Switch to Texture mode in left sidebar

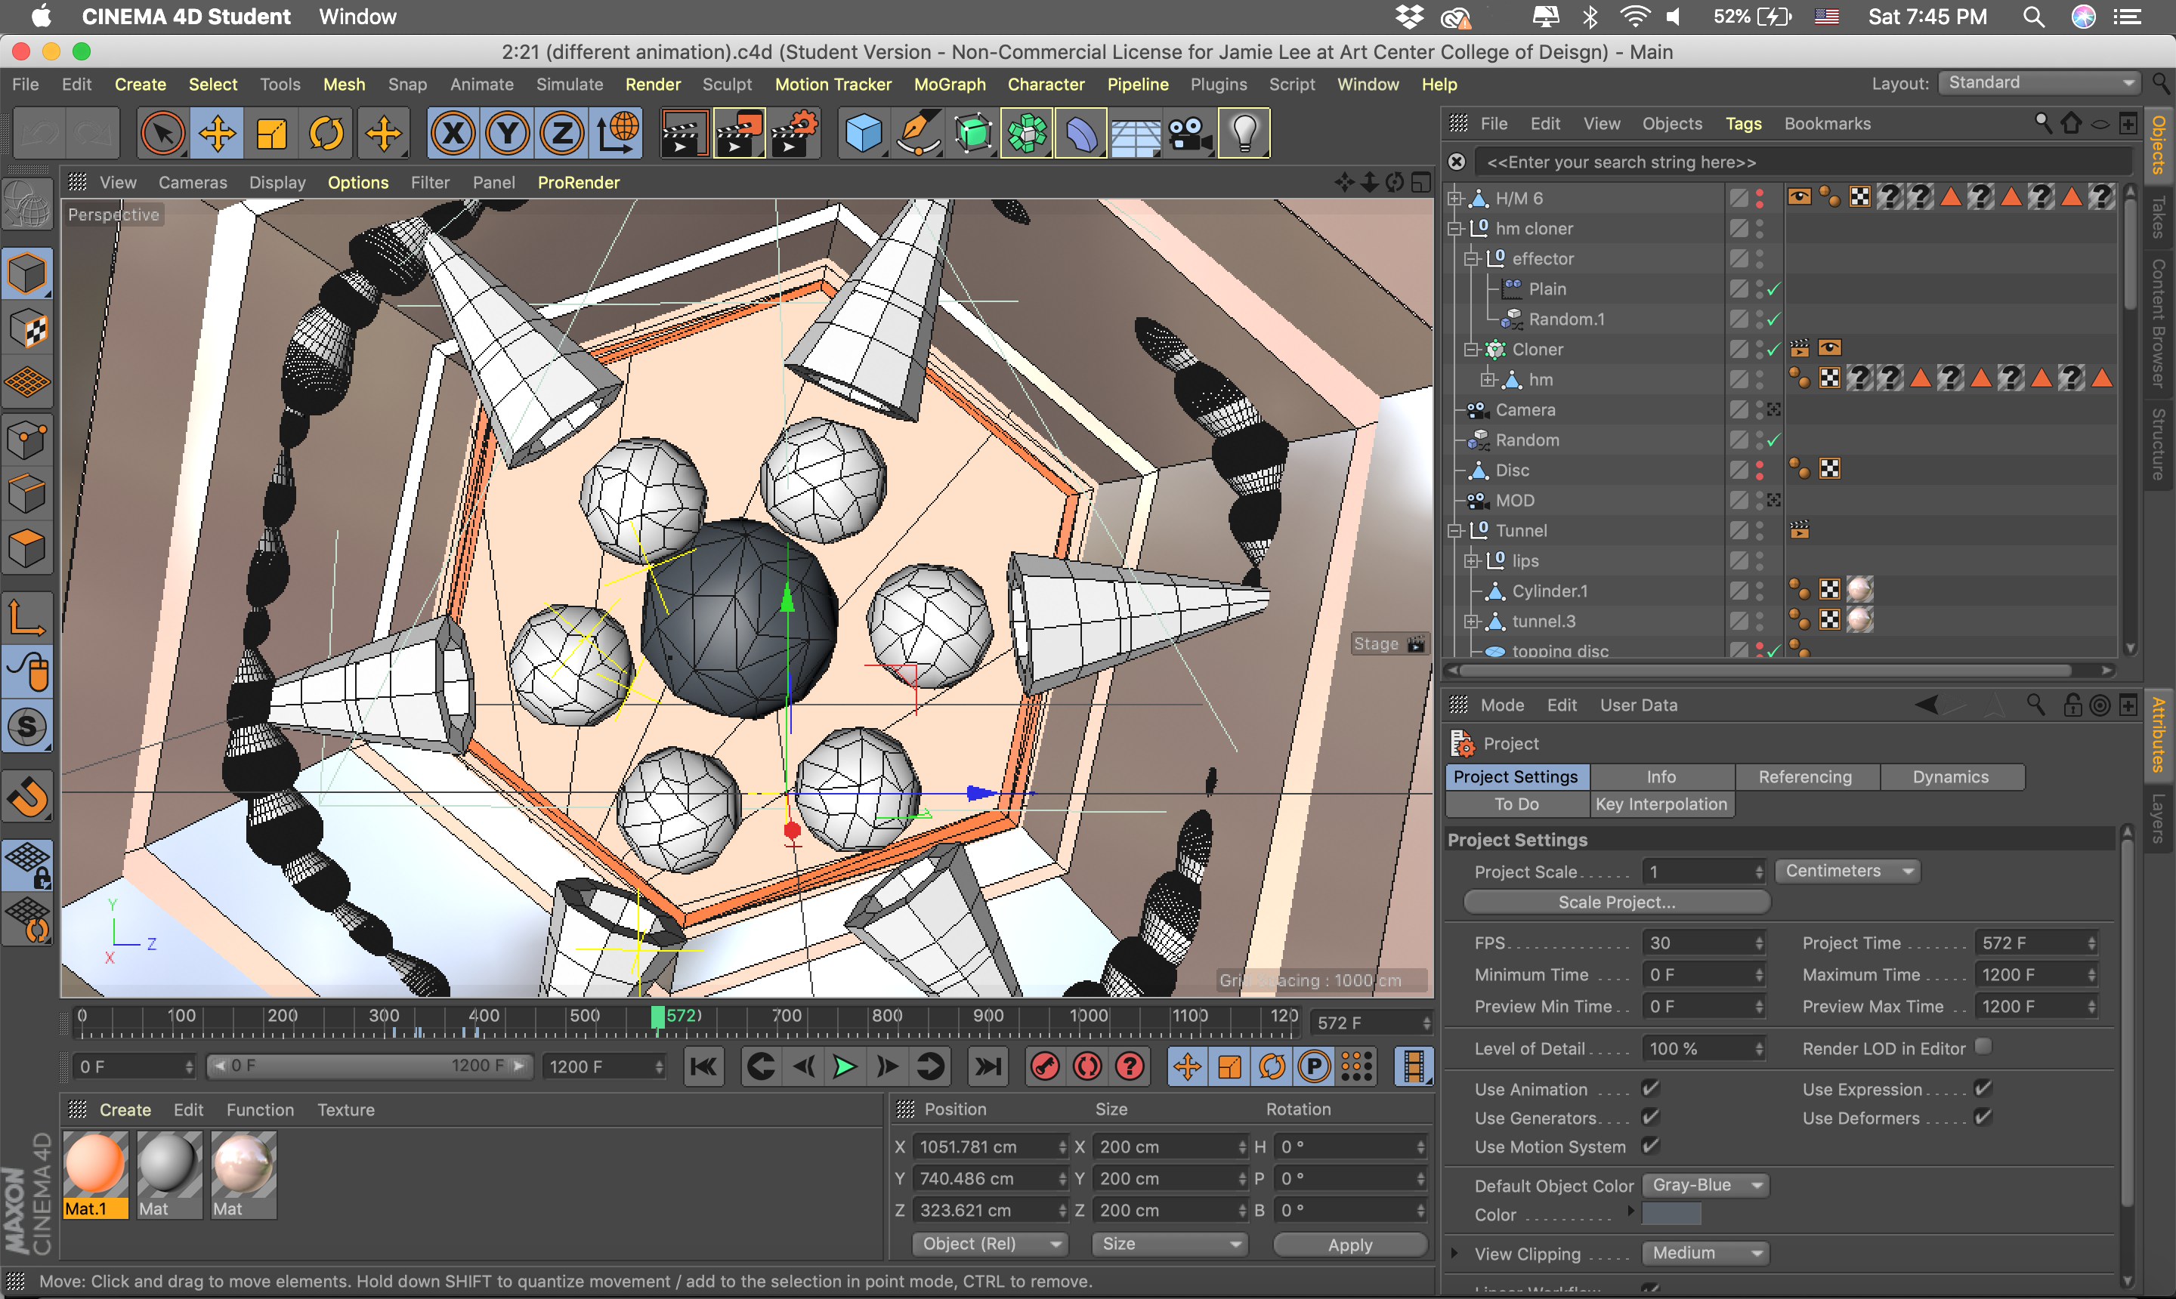(27, 329)
